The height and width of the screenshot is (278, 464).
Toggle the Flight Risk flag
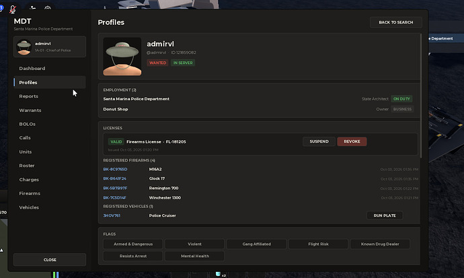318,244
